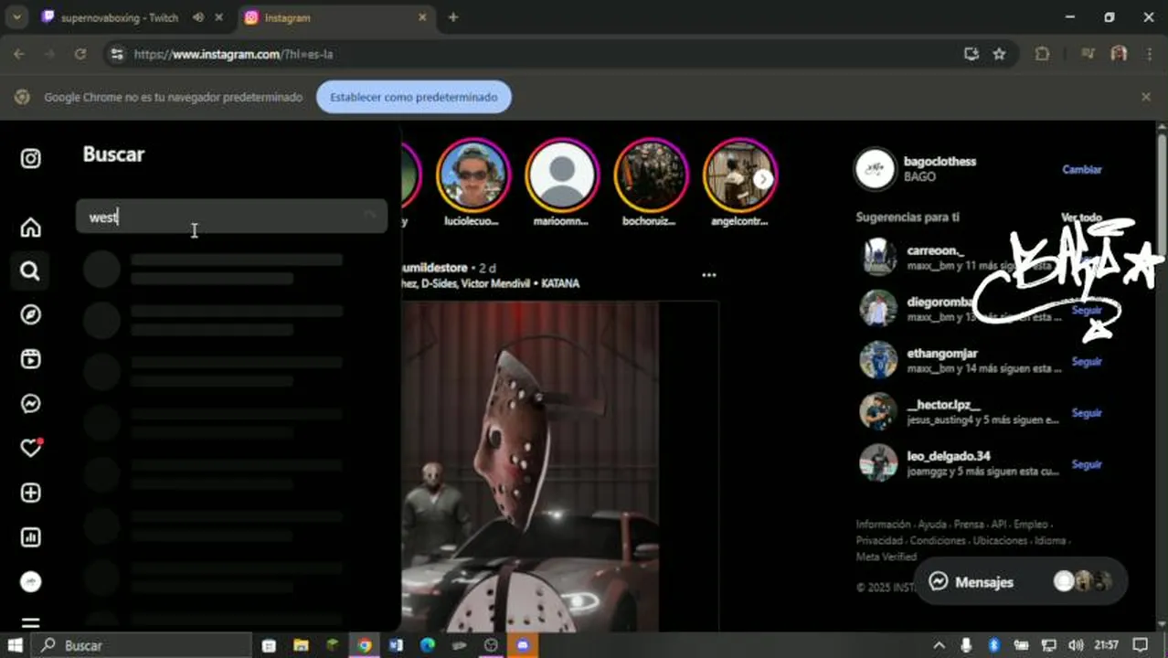1168x658 pixels.
Task: Follow ethangomjar with Seguir
Action: tap(1087, 361)
